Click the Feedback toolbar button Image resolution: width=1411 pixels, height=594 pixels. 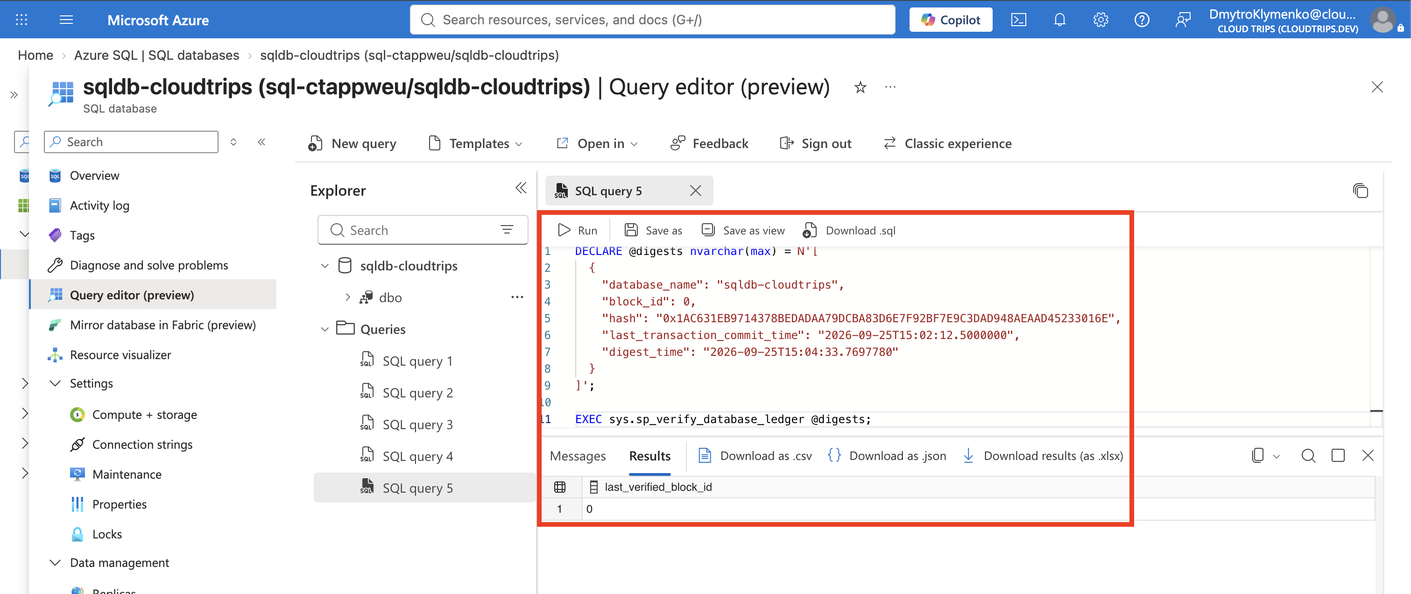[x=709, y=143]
